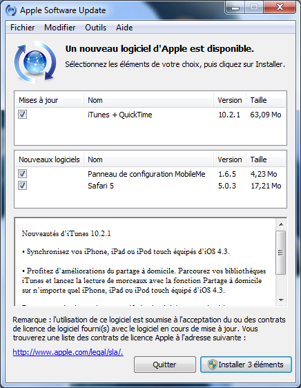Screen dimensions: 301x388
Task: Click the release notes scrollbar thumb
Action: click(281, 253)
